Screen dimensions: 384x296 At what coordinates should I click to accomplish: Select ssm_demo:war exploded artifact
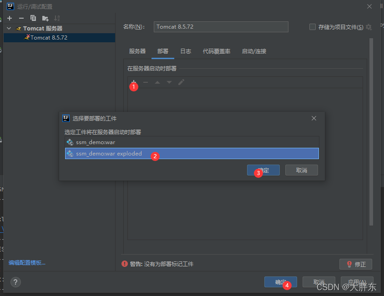click(x=192, y=154)
